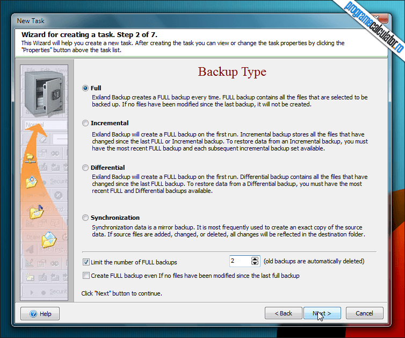Click the full backups count input field
The height and width of the screenshot is (338, 405).
240,261
